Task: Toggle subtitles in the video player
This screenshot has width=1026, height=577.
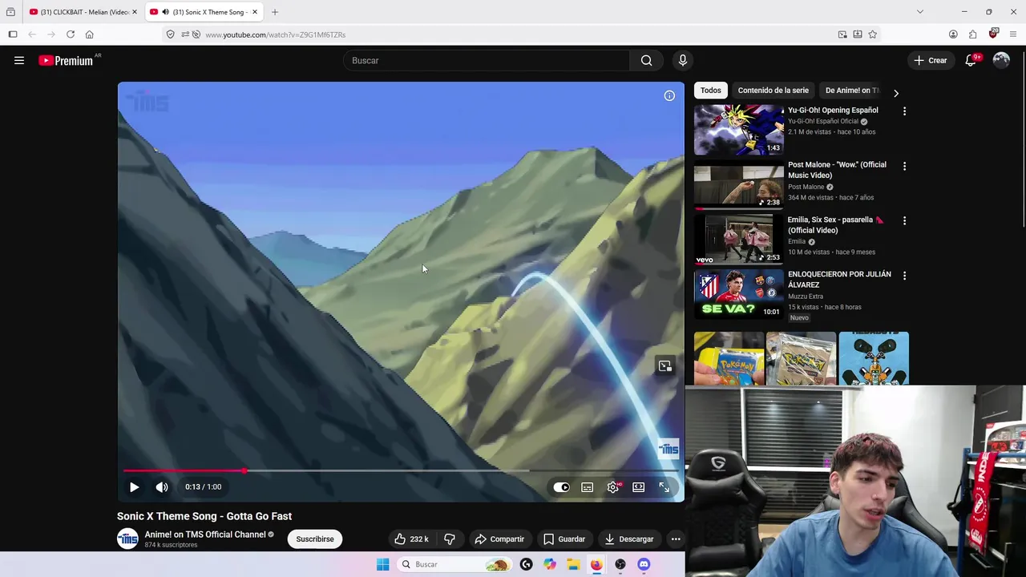Action: coord(588,487)
